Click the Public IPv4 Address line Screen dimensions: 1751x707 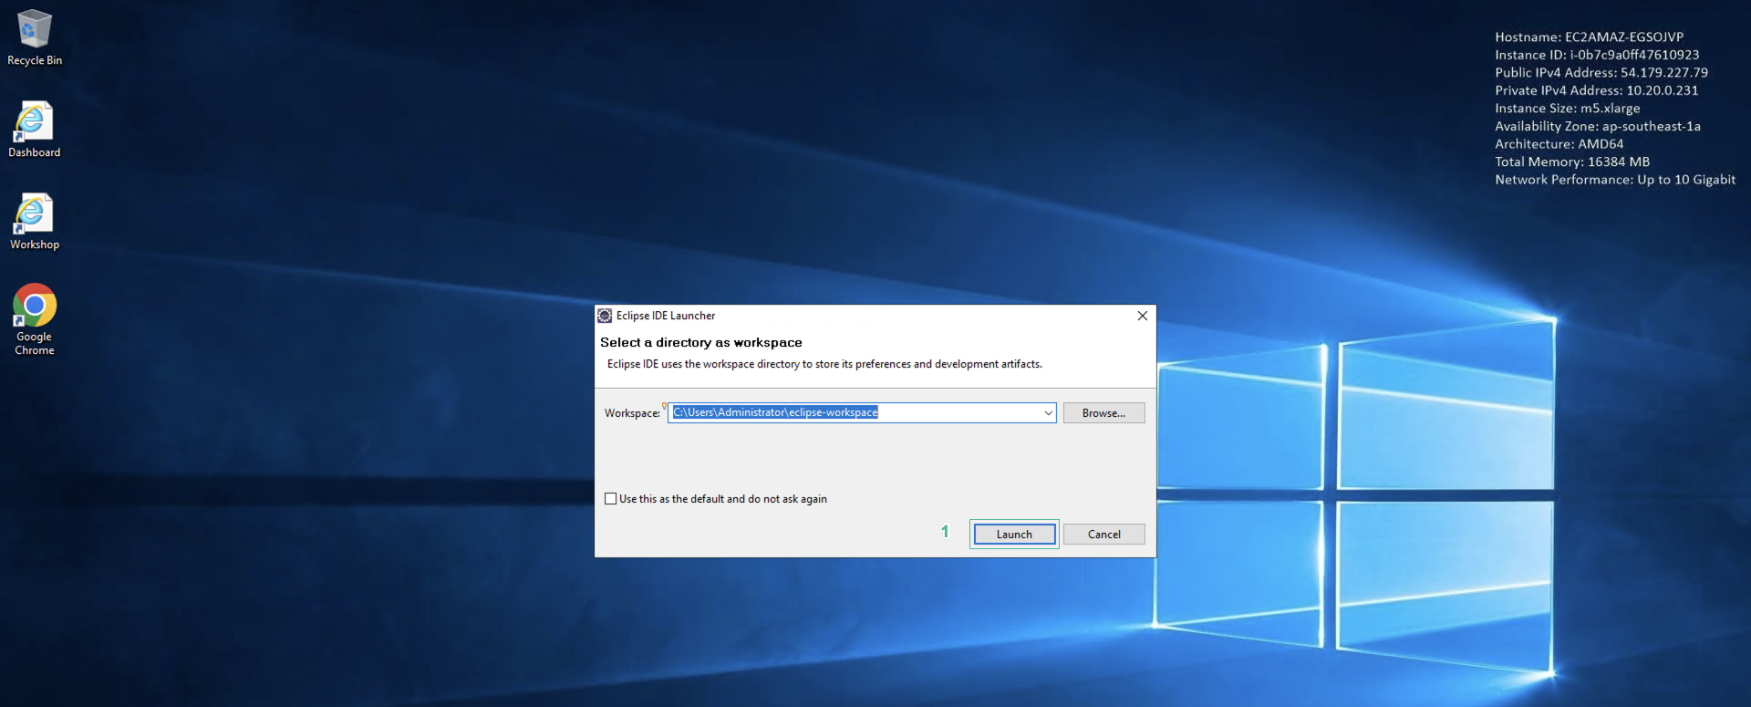1601,73
